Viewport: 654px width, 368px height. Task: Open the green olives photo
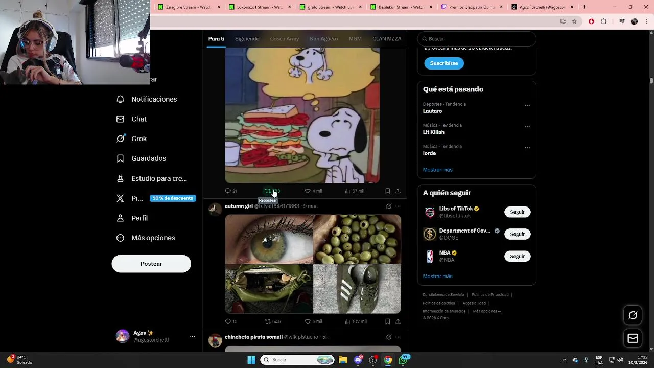click(x=357, y=239)
